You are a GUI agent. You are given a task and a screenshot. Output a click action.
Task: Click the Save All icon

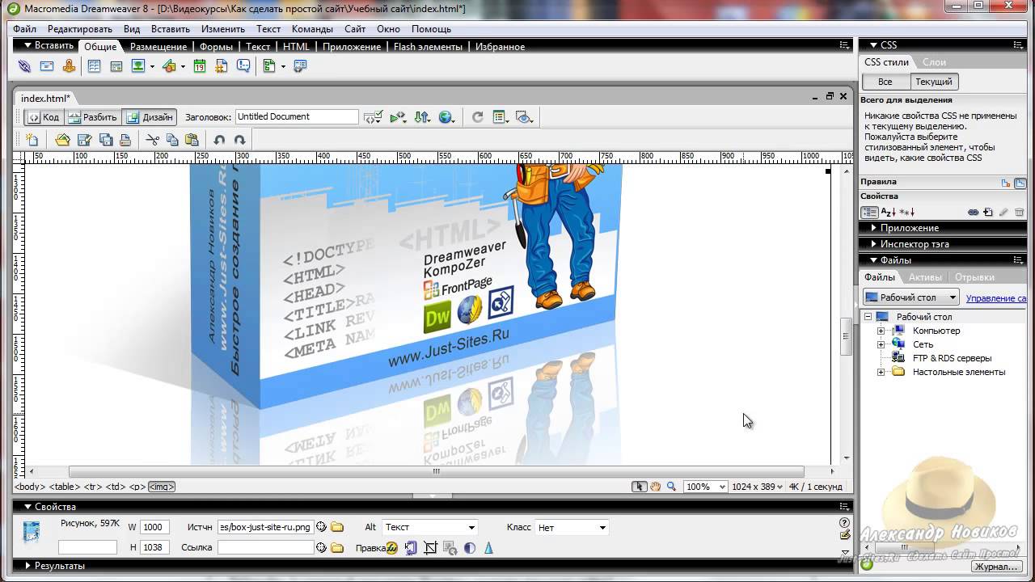105,139
